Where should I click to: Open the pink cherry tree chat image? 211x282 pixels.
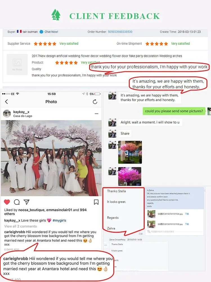[x=130, y=152]
